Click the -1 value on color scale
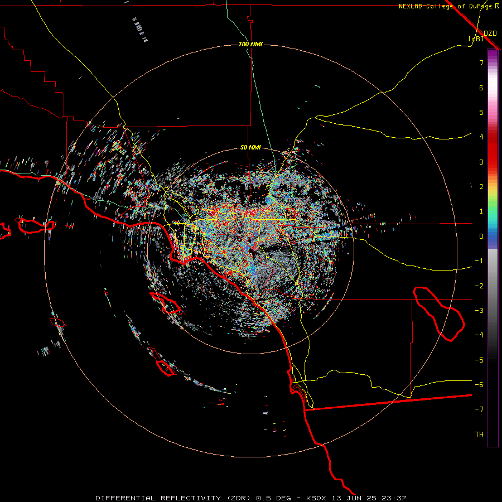Image resolution: width=502 pixels, height=502 pixels. [479, 261]
